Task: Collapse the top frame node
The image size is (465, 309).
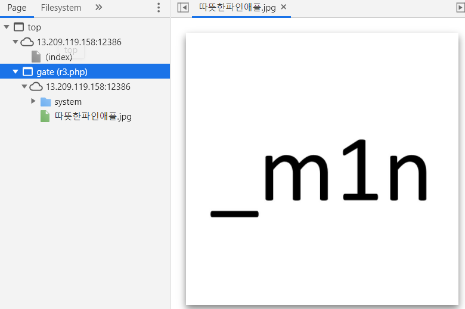Action: point(7,27)
